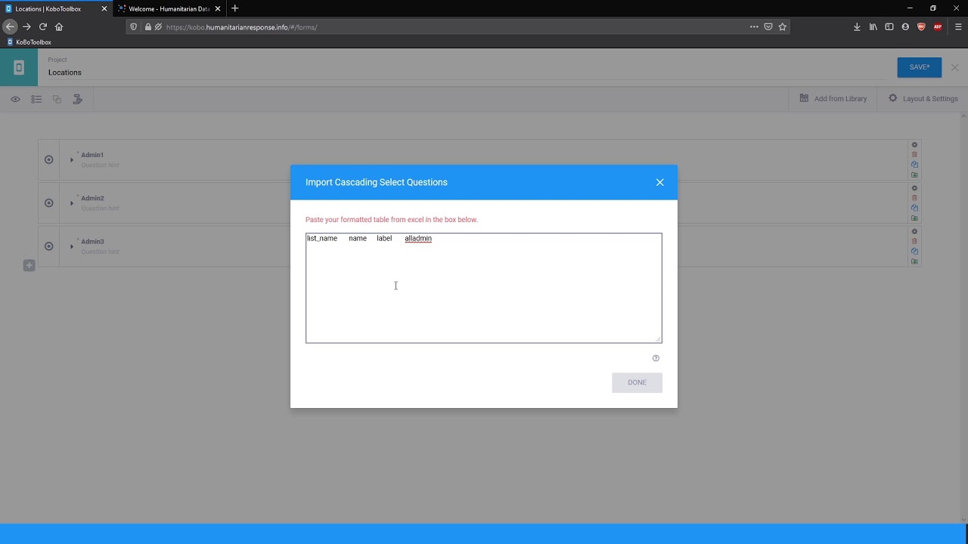
Task: Open Firefox downloads panel
Action: pyautogui.click(x=857, y=26)
